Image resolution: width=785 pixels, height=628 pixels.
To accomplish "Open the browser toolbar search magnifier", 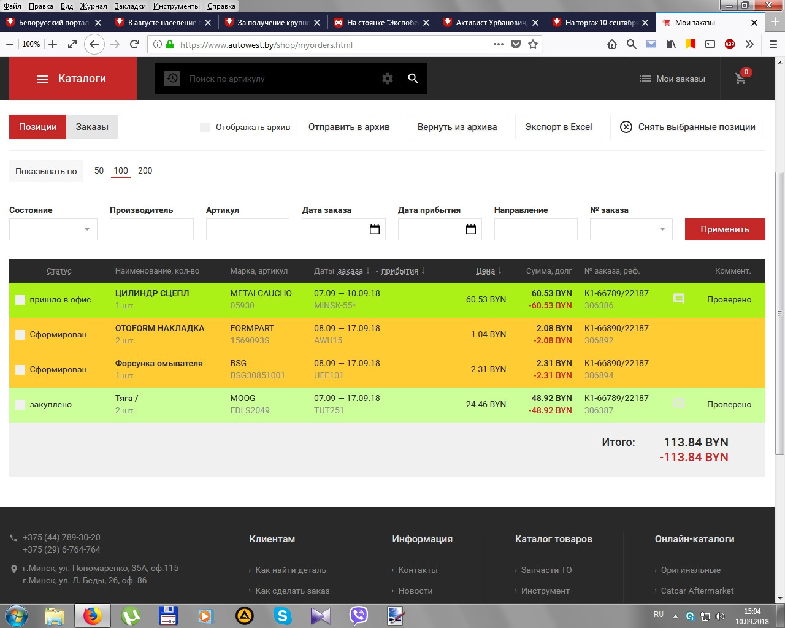I will click(632, 44).
